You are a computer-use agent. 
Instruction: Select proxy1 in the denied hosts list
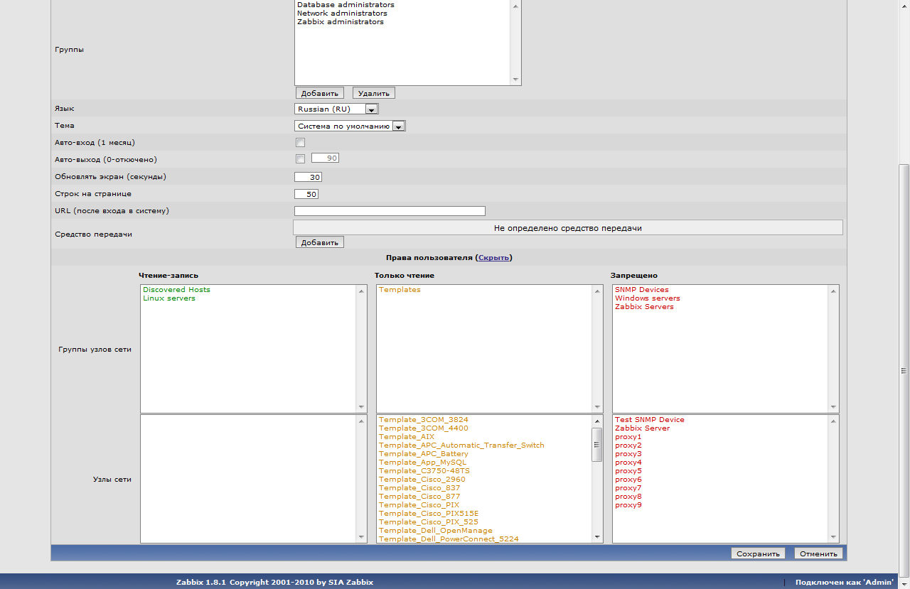pyautogui.click(x=628, y=437)
